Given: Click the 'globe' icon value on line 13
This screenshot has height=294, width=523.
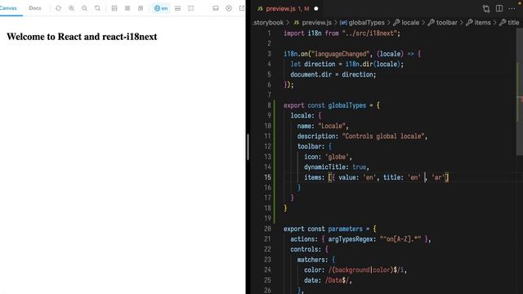Looking at the screenshot, I should pos(337,157).
